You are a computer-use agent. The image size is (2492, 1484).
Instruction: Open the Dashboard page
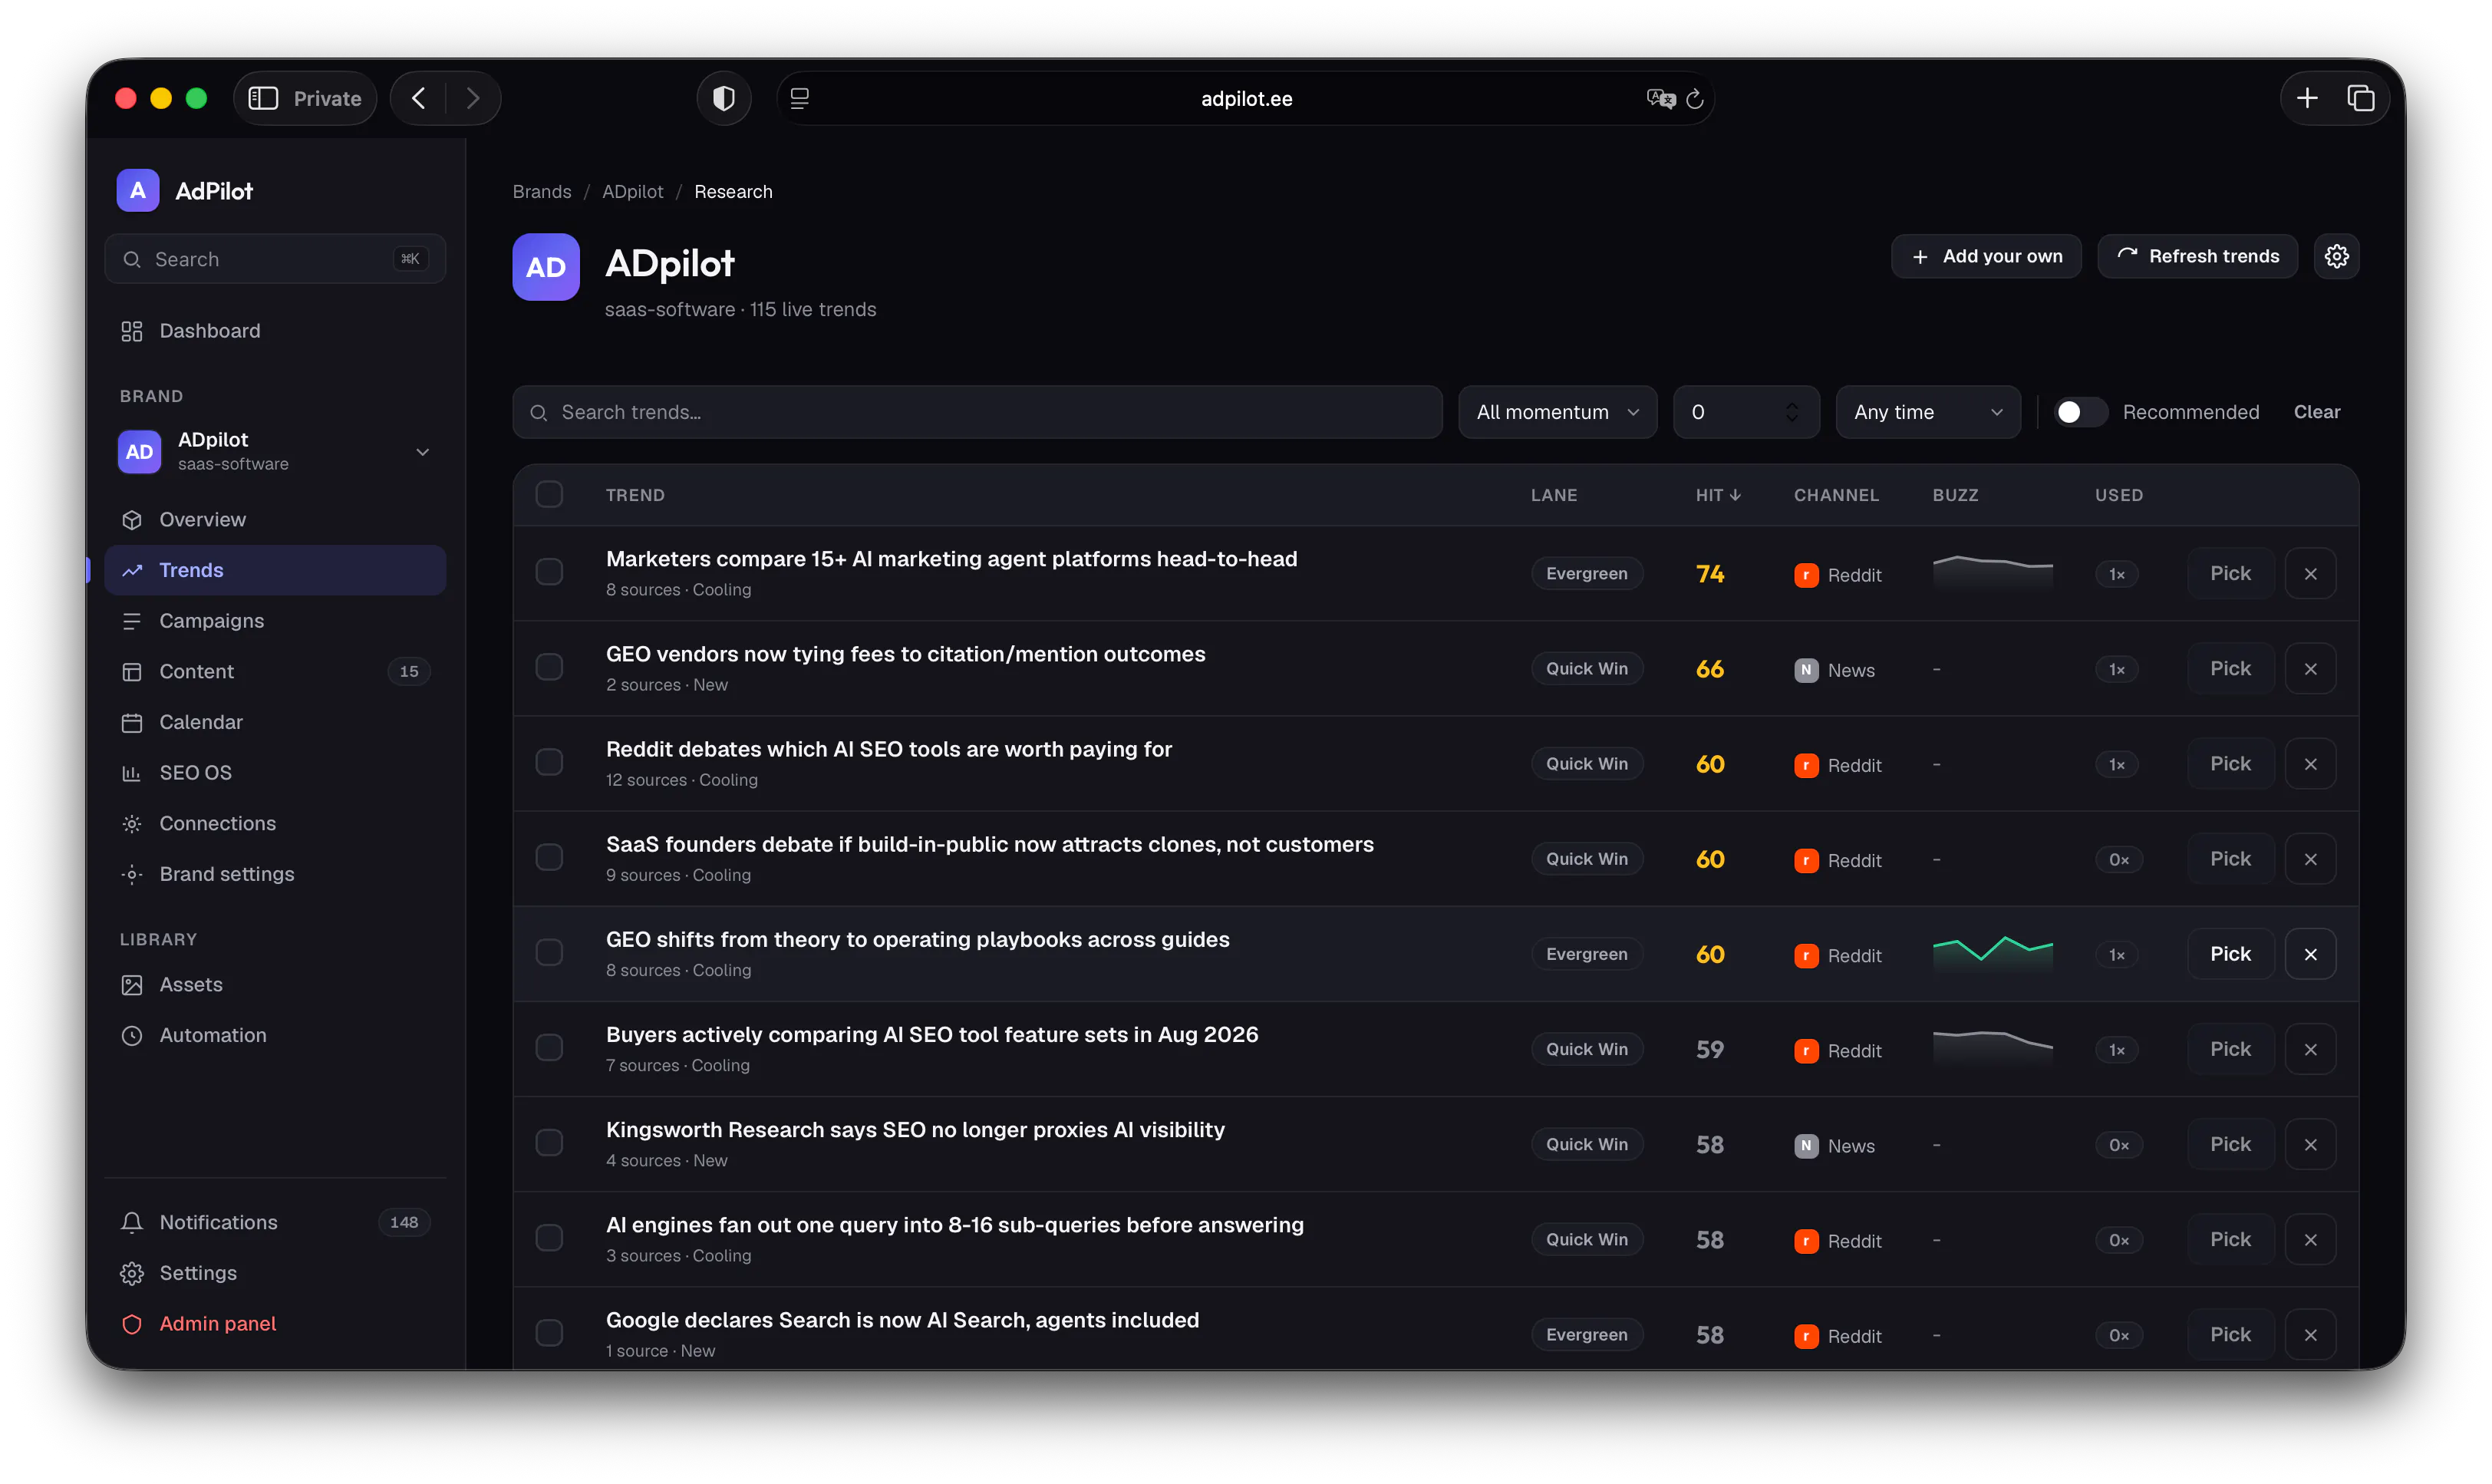coord(275,331)
